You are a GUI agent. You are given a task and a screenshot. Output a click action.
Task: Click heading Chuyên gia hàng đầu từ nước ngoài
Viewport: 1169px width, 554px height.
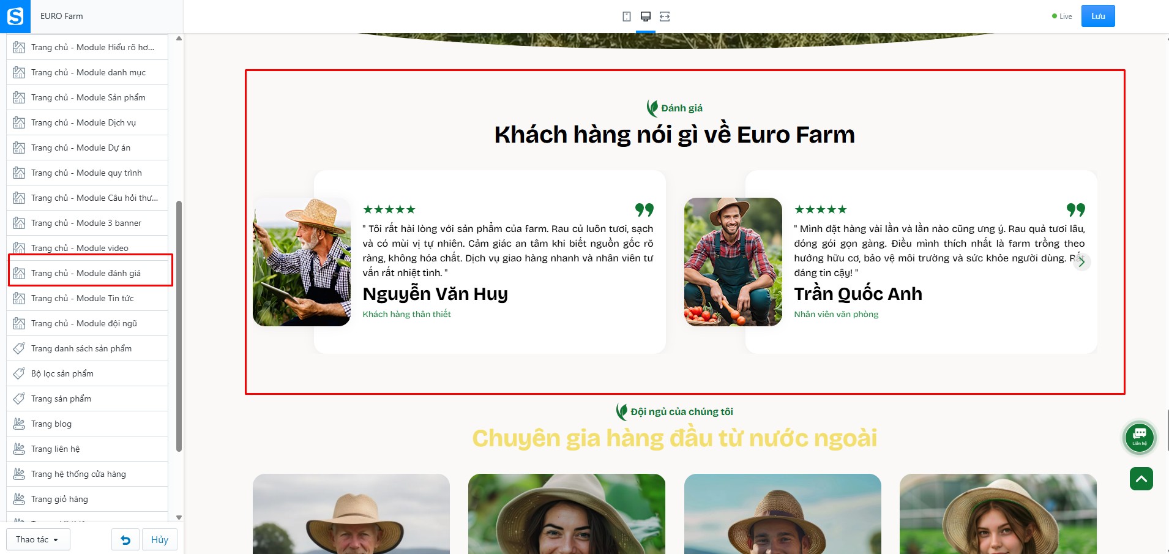(x=674, y=438)
